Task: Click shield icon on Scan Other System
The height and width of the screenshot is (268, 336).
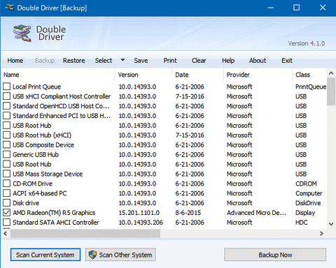Action: pos(92,255)
